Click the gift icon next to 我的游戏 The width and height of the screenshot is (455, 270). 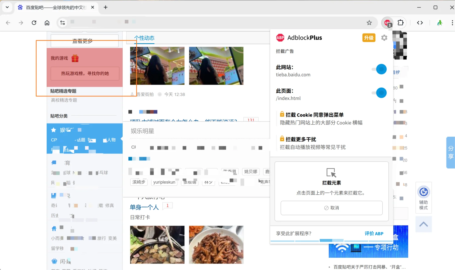click(75, 58)
